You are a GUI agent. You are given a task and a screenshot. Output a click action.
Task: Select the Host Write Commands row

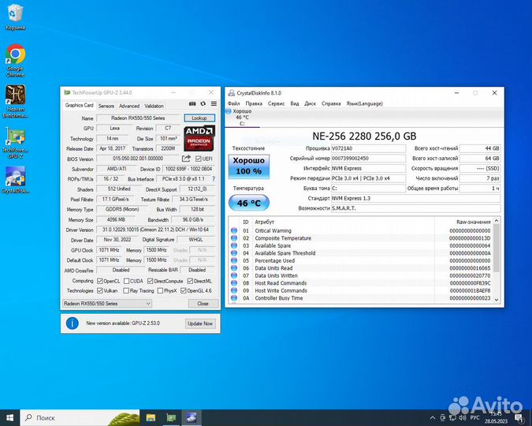point(361,290)
